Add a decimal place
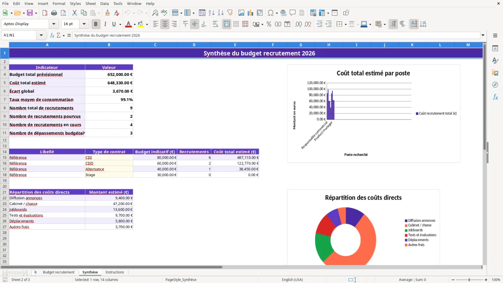Viewport: 503px width, 283px height. tap(298, 24)
